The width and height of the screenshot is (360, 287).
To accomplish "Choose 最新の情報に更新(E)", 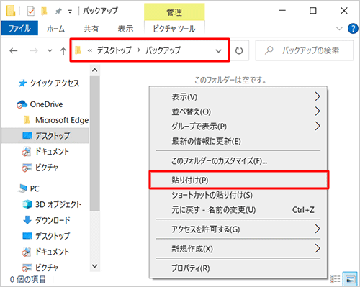I will [x=238, y=141].
